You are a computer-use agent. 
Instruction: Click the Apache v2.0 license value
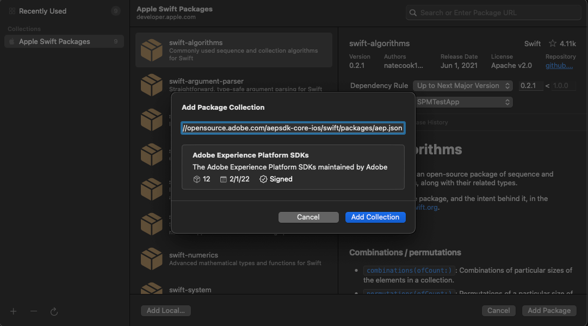tap(511, 66)
